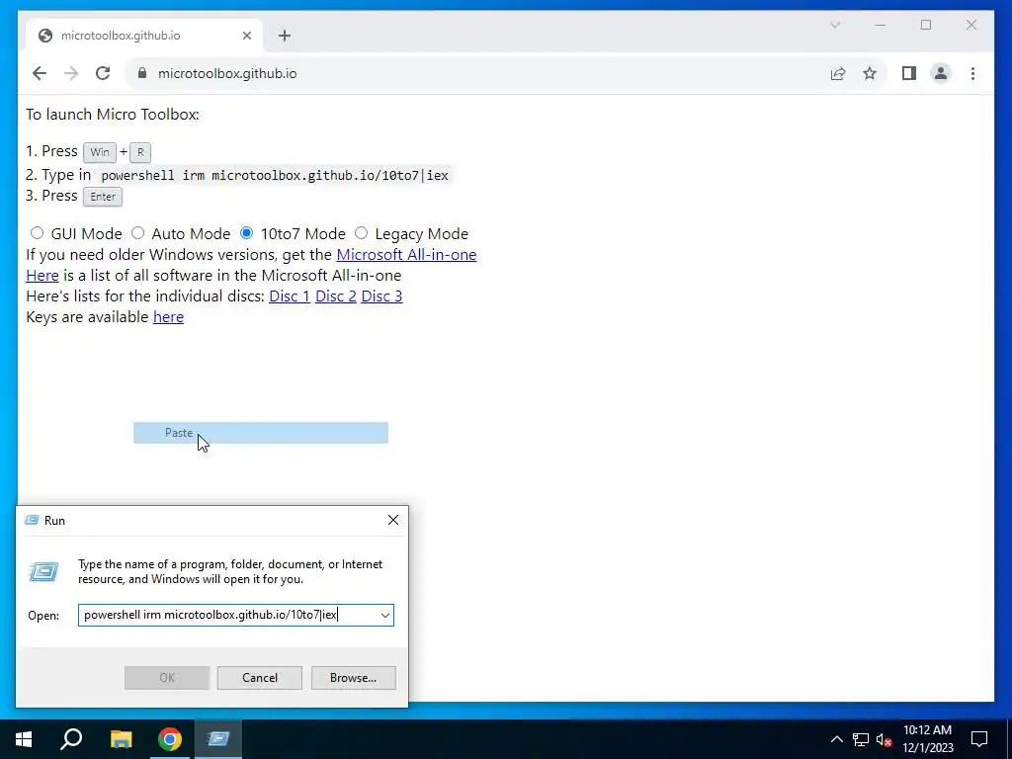Viewport: 1012px width, 759px height.
Task: Open Chrome three-dot menu
Action: point(972,73)
